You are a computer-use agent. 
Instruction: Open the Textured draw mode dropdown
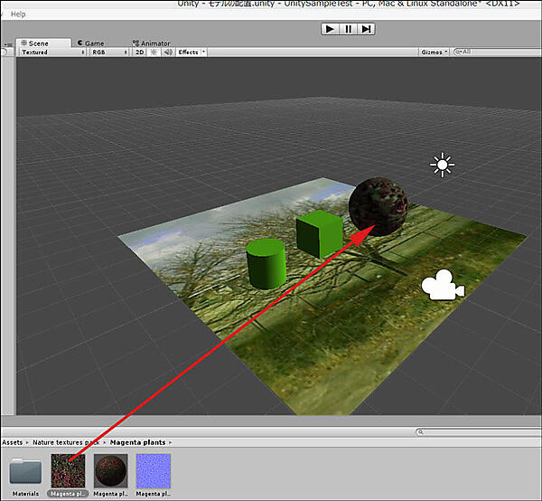tap(52, 52)
